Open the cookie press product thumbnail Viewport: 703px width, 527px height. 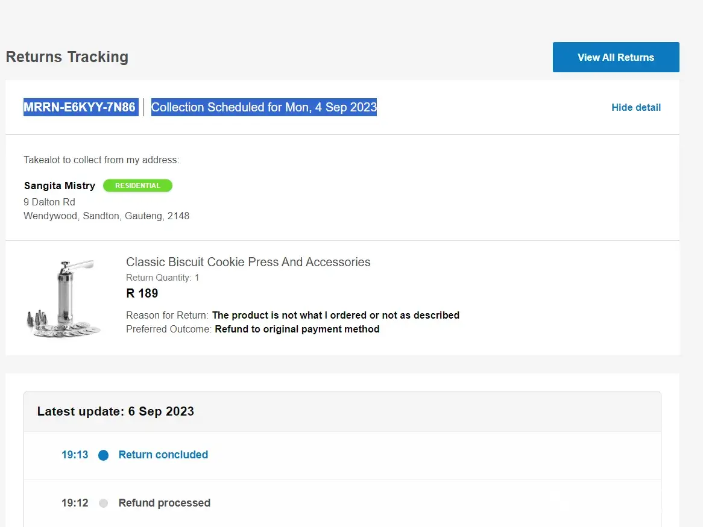[x=63, y=296]
